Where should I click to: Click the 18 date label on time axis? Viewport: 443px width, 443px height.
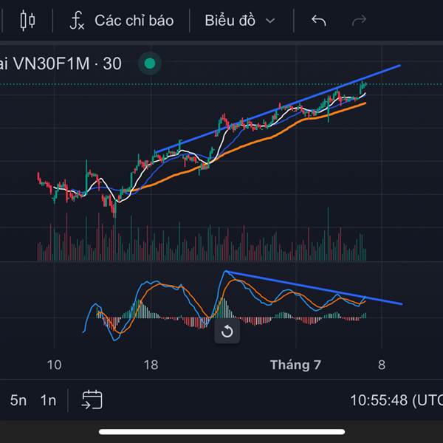click(151, 365)
